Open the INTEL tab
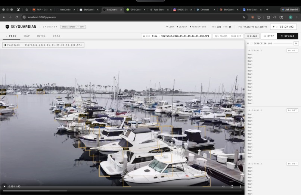301x195 pixels. (41, 36)
